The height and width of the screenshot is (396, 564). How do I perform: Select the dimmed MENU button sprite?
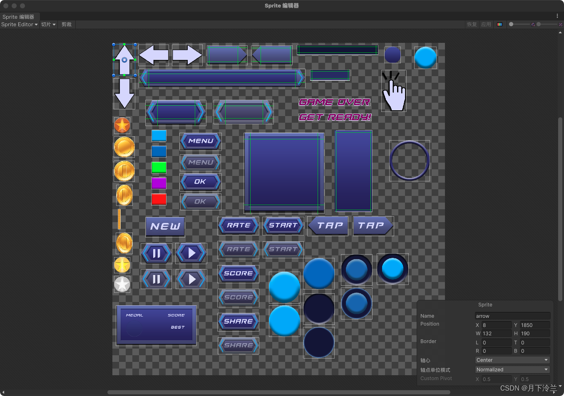pyautogui.click(x=201, y=163)
